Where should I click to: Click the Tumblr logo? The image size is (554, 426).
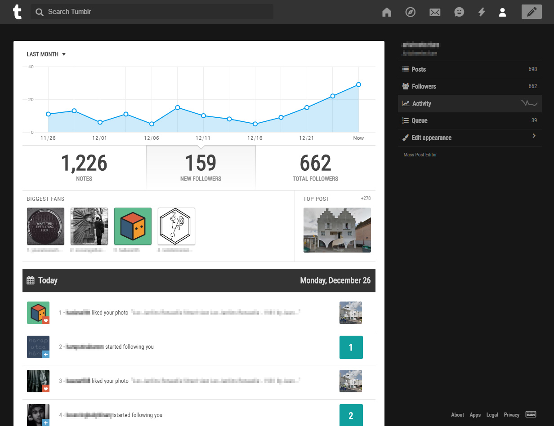click(17, 12)
